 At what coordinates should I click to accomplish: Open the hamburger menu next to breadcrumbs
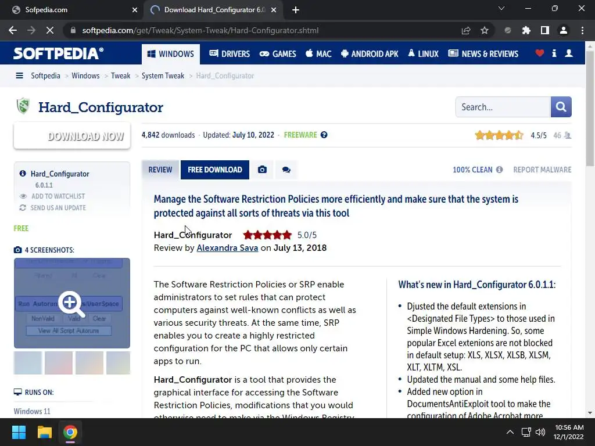pyautogui.click(x=19, y=76)
